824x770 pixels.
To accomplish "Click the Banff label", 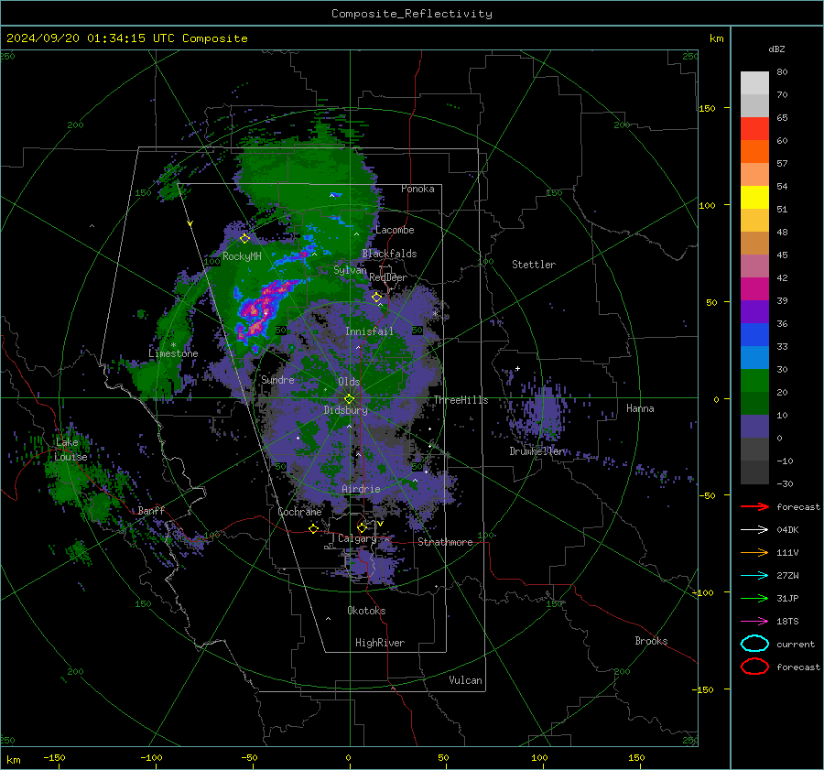I will (x=151, y=511).
